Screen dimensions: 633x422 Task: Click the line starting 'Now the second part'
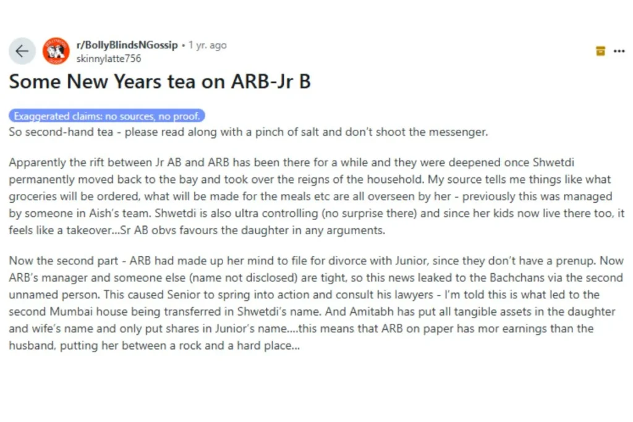(x=316, y=261)
